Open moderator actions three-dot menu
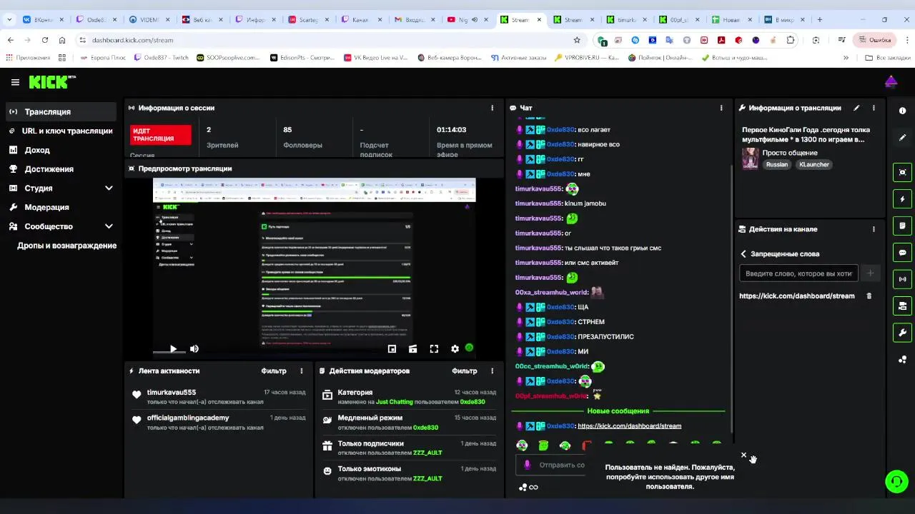The height and width of the screenshot is (514, 915). (492, 371)
